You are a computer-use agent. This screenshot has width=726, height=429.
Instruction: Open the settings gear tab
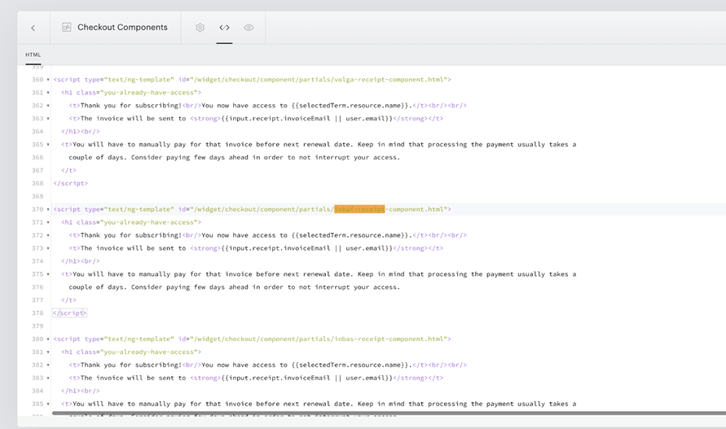(200, 28)
